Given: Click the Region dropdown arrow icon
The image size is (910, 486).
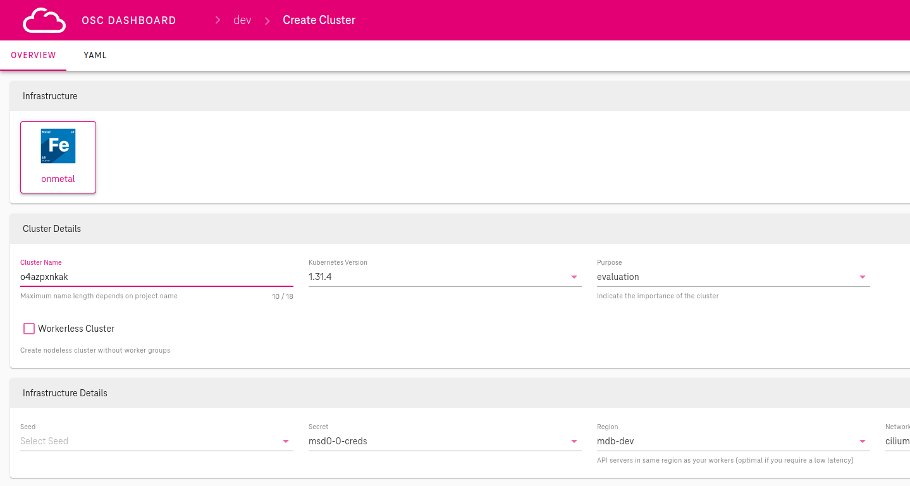Looking at the screenshot, I should tap(862, 442).
